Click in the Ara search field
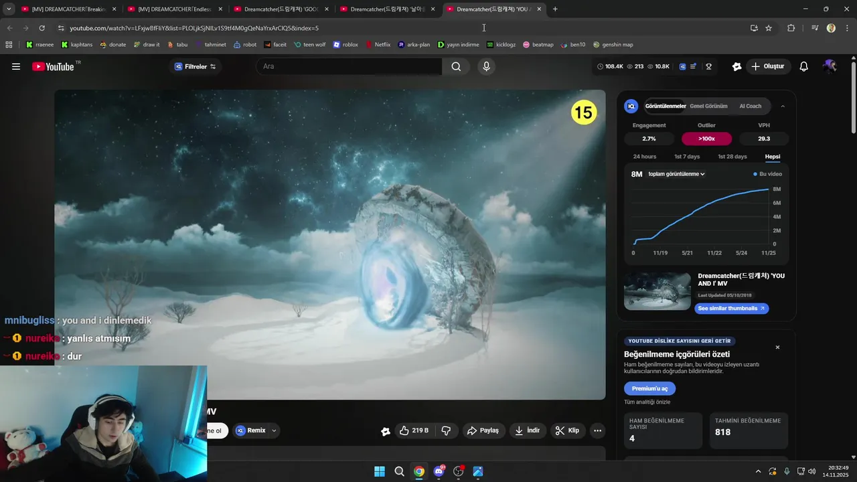The image size is (857, 482). (349, 66)
